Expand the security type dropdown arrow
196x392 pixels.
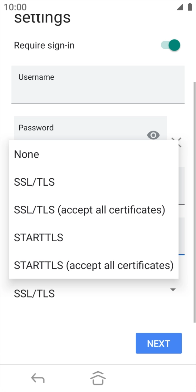(173, 290)
